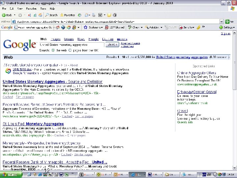Click the Word icon in quick launch

(x=61, y=174)
